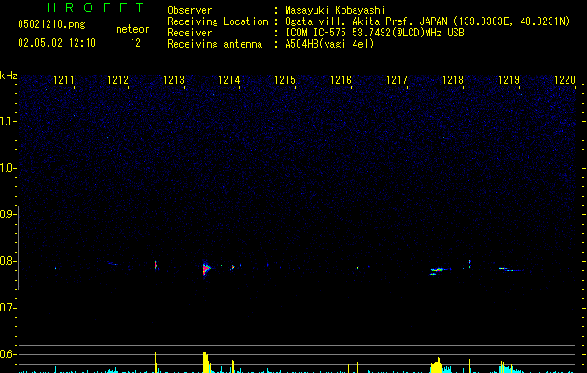Click the 0.8 kHz axis value
Screen dimensions: 587x373
pos(8,261)
